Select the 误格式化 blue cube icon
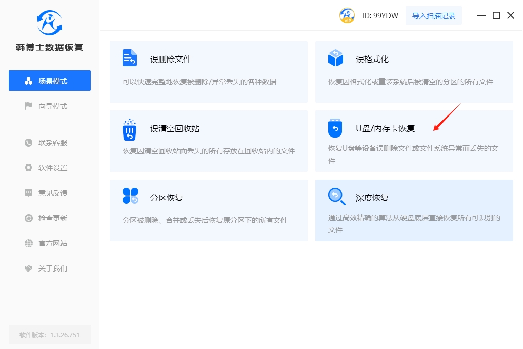Screen dimensions: 523x349 point(335,58)
